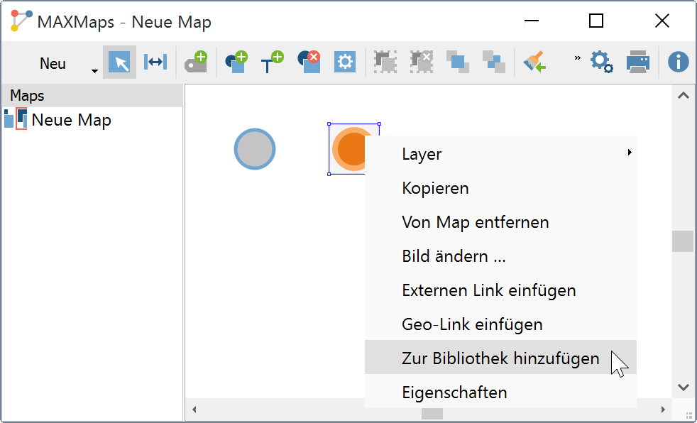Open the Neu dropdown arrow
Screen dimensions: 697x423
(x=94, y=71)
